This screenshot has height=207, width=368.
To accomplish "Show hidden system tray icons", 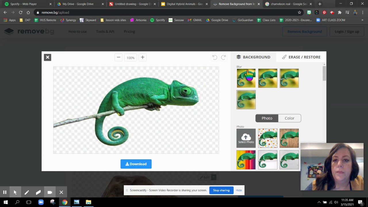I will 319,202.
